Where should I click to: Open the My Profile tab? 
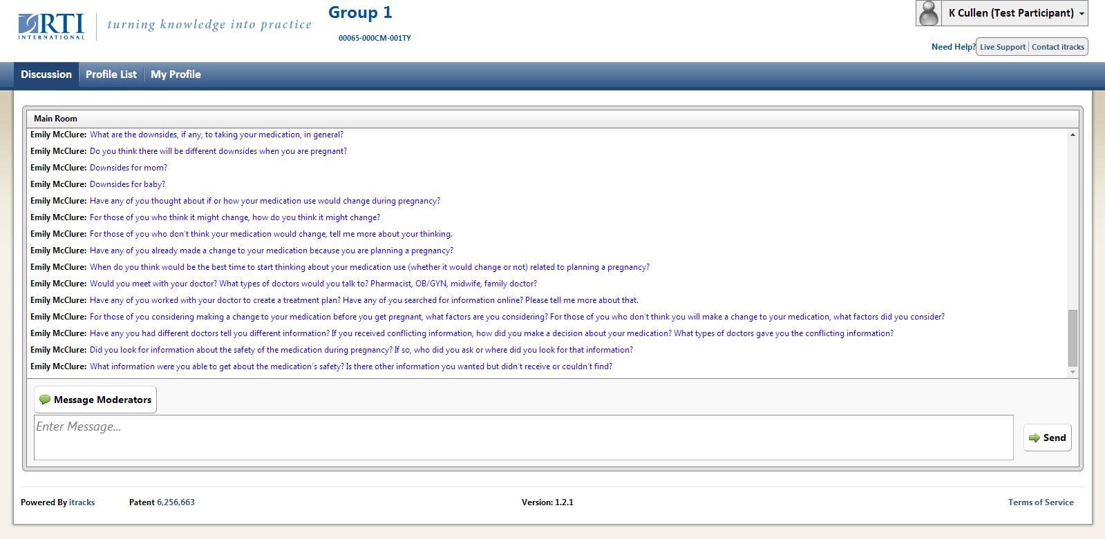tap(176, 75)
